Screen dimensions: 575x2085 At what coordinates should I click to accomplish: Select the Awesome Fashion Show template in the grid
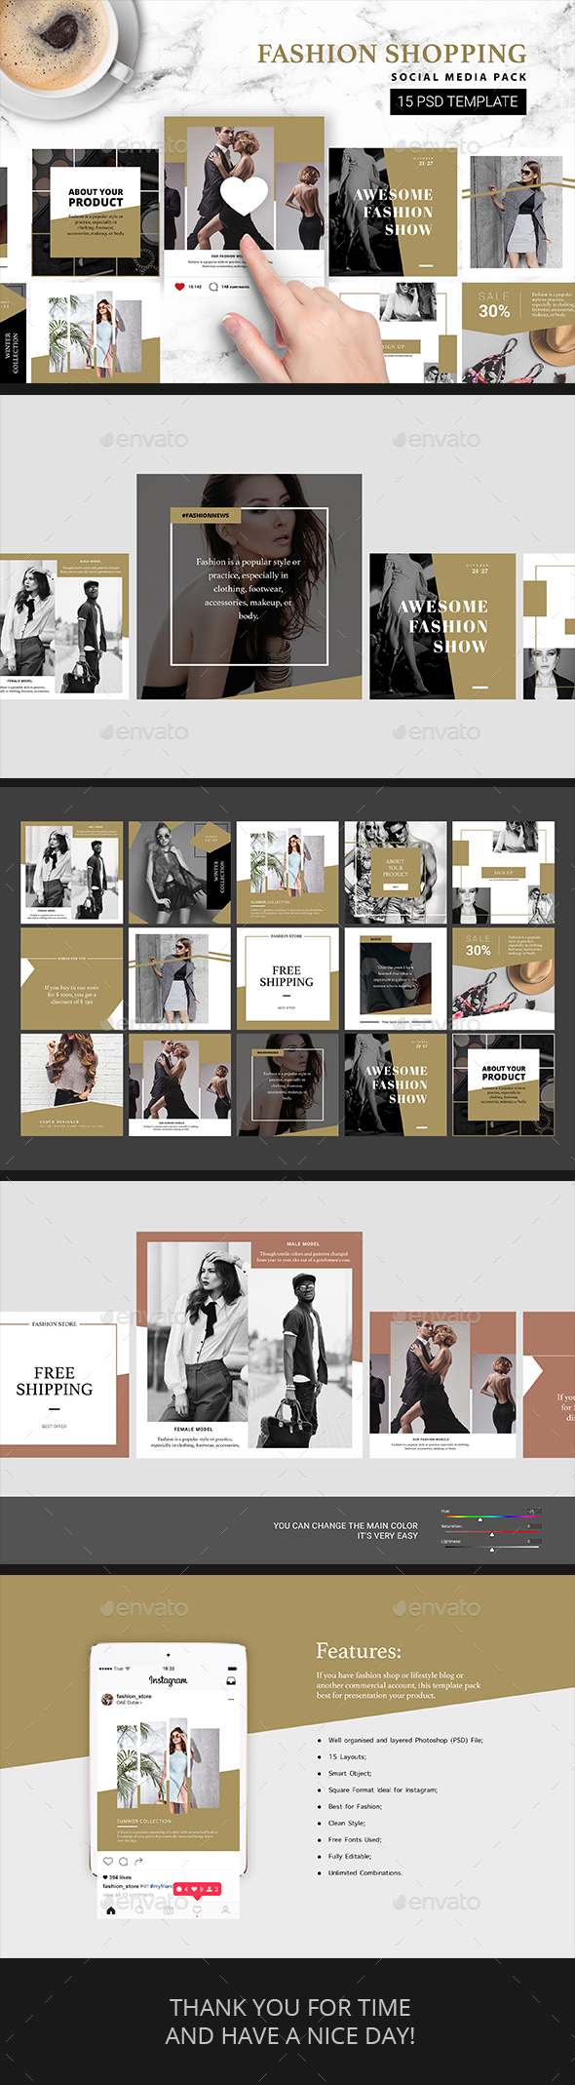[x=396, y=1084]
